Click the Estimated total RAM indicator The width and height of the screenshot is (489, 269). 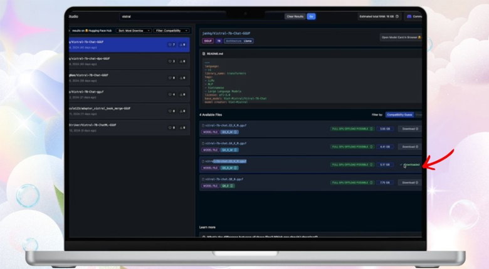379,16
